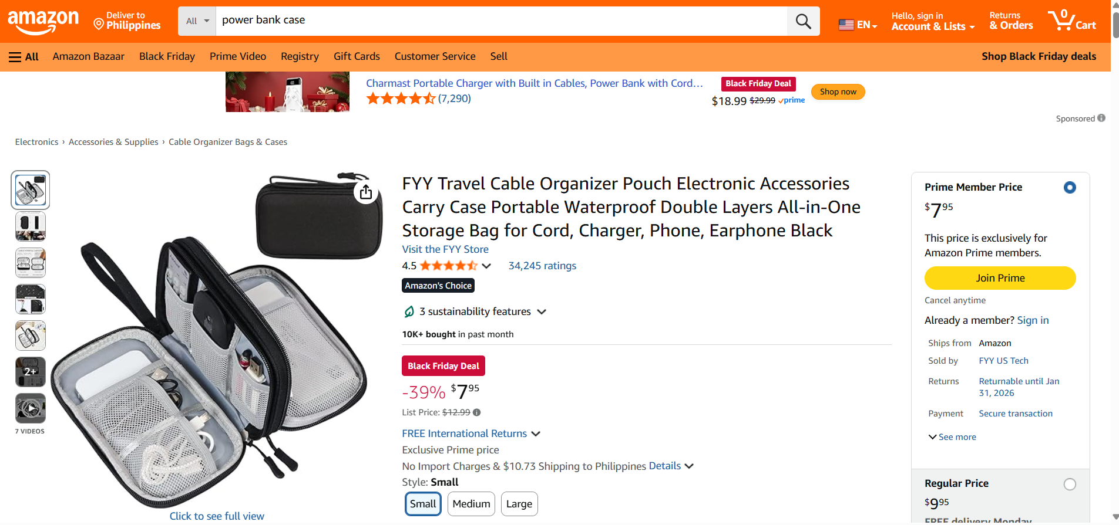Click the Sponsored info icon
1119x525 pixels.
click(1101, 118)
